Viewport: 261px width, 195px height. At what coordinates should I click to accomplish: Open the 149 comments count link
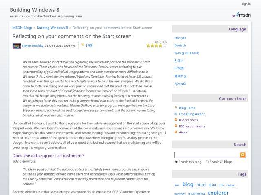pos(89,45)
